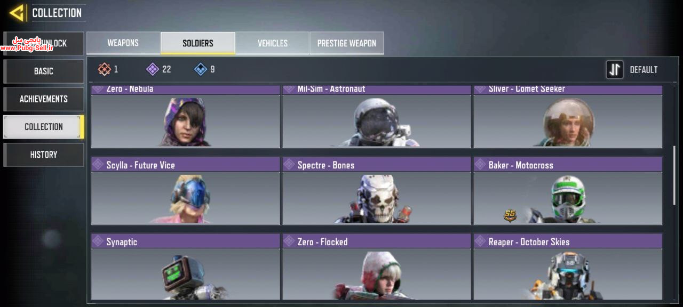Select the Mil-Sim - Astronaut soldier card
The width and height of the screenshot is (683, 307).
377,116
